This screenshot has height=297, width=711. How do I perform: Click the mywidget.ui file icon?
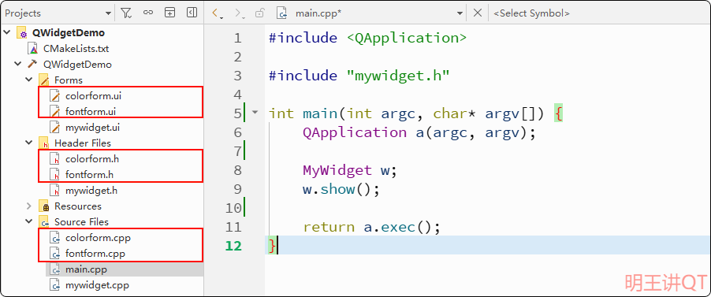(55, 128)
